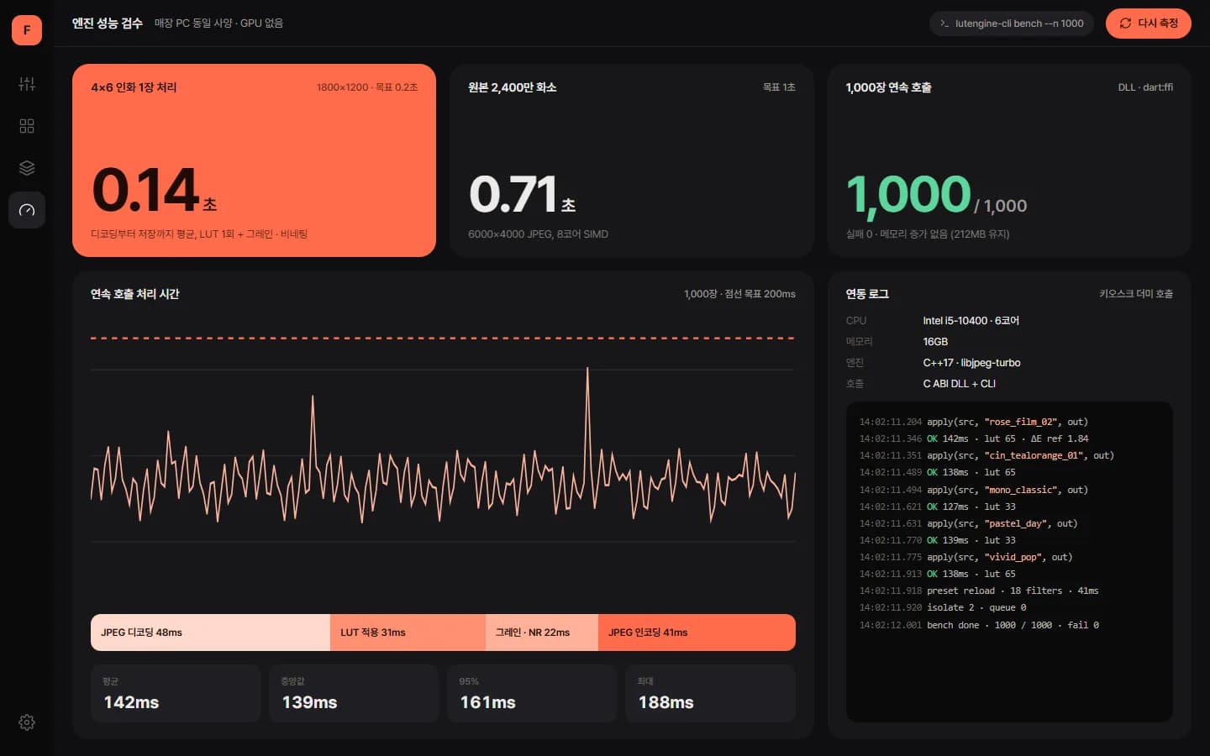Click the preset reload 18 filters log line

pyautogui.click(x=979, y=591)
